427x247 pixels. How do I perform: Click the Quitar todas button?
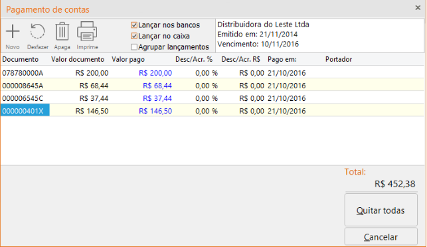pyautogui.click(x=381, y=210)
